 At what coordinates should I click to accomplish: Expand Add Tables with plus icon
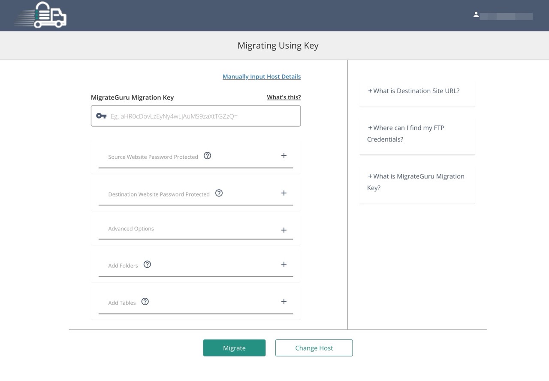[284, 302]
